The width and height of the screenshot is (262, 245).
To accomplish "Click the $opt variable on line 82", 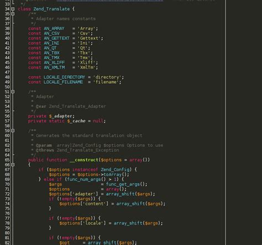I will [65, 243].
